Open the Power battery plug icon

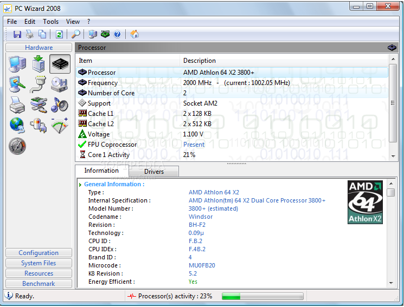click(39, 126)
